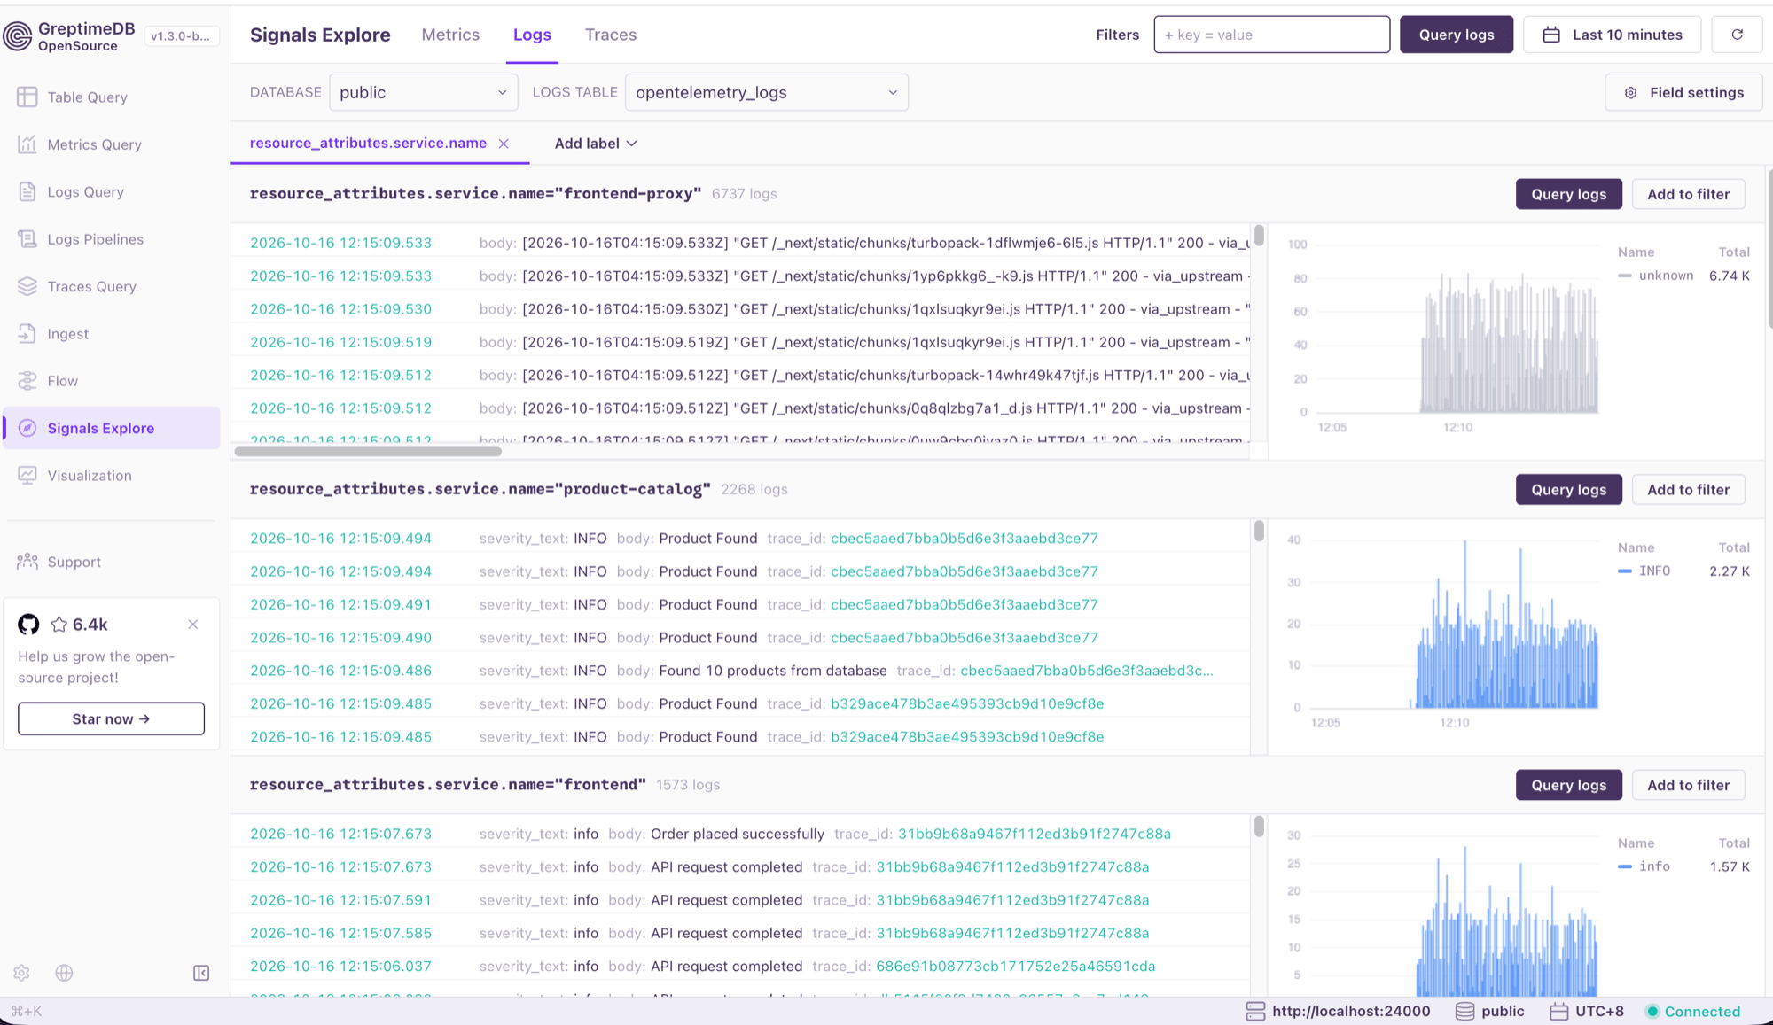Open Metrics Query page
Screen dimensions: 1773x1025
click(94, 144)
